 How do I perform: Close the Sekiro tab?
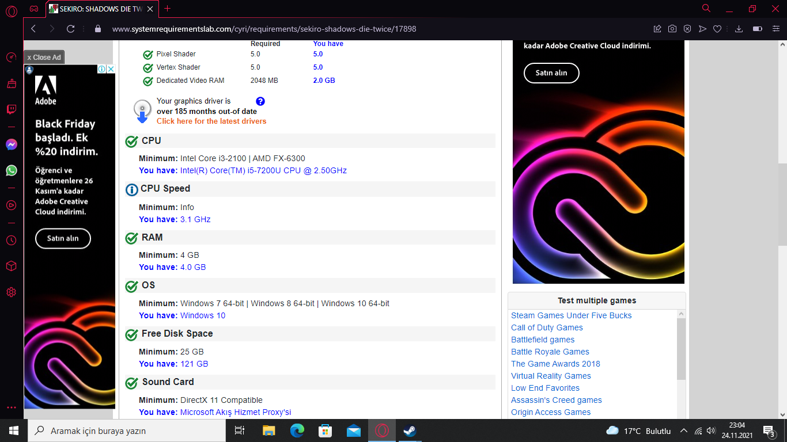pos(150,9)
